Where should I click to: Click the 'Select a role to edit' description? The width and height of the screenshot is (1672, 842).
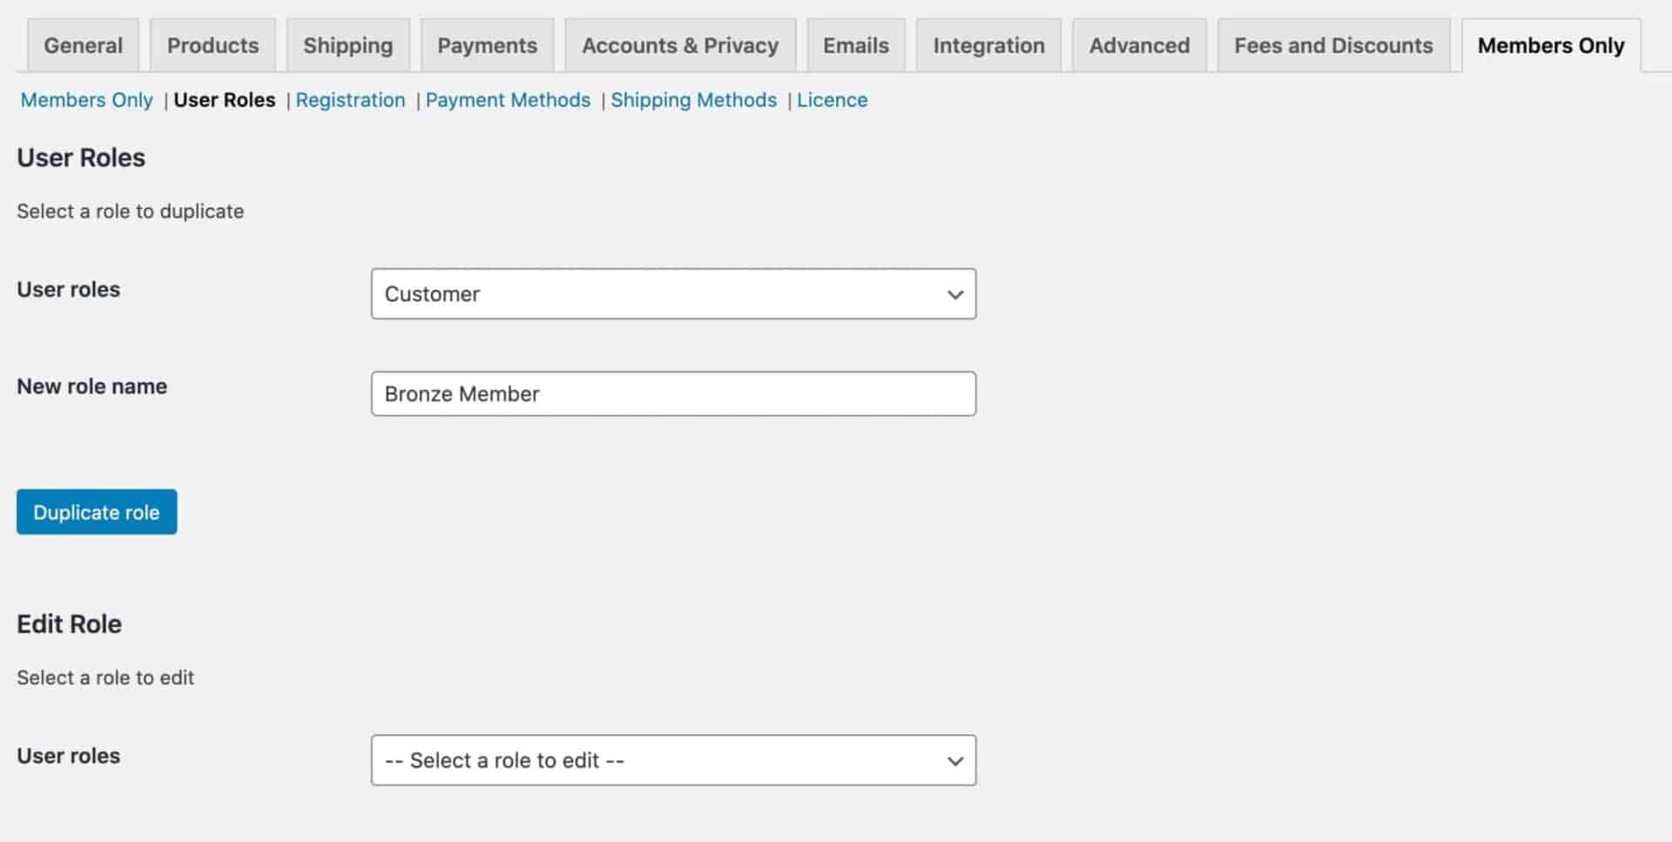click(105, 677)
